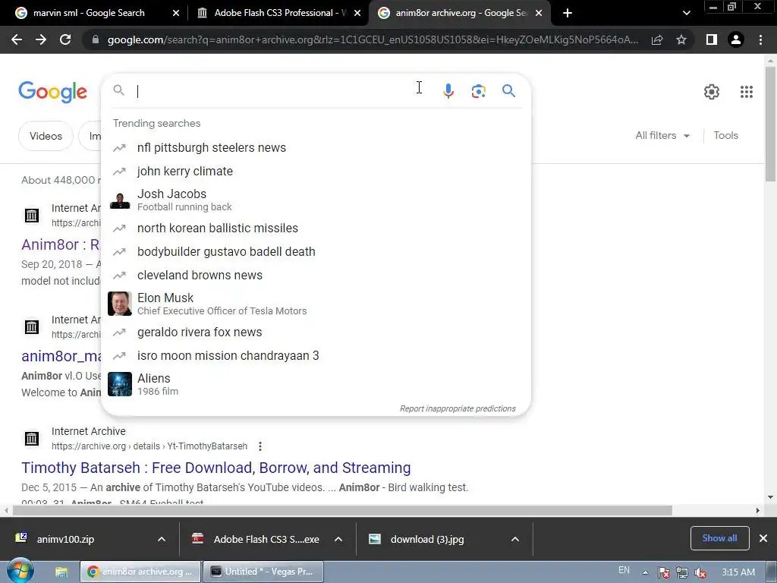Close the anim8or archive.org search tab
The height and width of the screenshot is (583, 777).
tap(539, 13)
